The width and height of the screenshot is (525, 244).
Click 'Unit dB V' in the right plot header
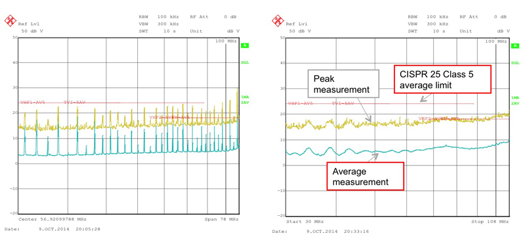pyautogui.click(x=484, y=31)
